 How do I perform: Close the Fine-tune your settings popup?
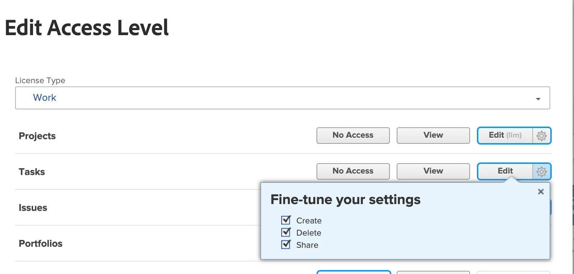pos(541,192)
